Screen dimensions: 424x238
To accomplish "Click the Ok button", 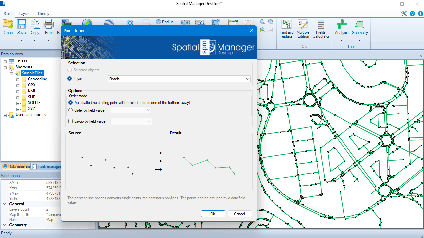I will [213, 214].
